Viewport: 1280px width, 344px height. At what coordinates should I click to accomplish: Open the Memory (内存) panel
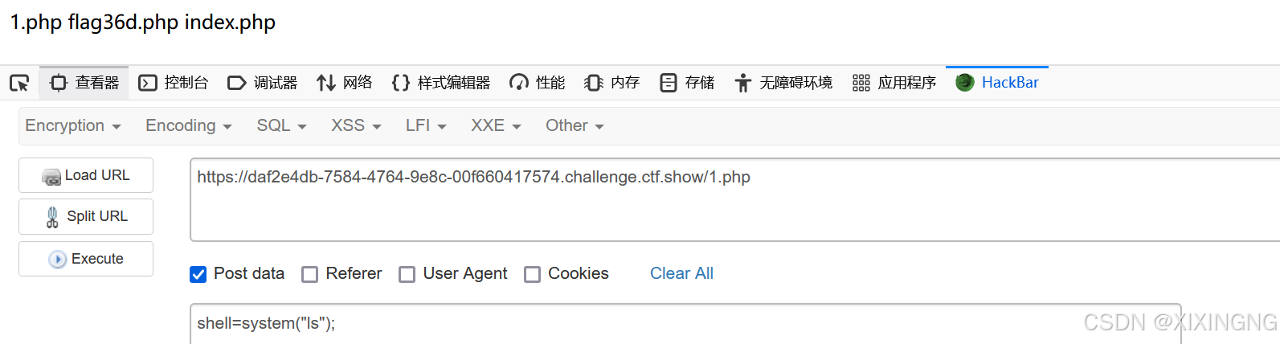(x=612, y=83)
